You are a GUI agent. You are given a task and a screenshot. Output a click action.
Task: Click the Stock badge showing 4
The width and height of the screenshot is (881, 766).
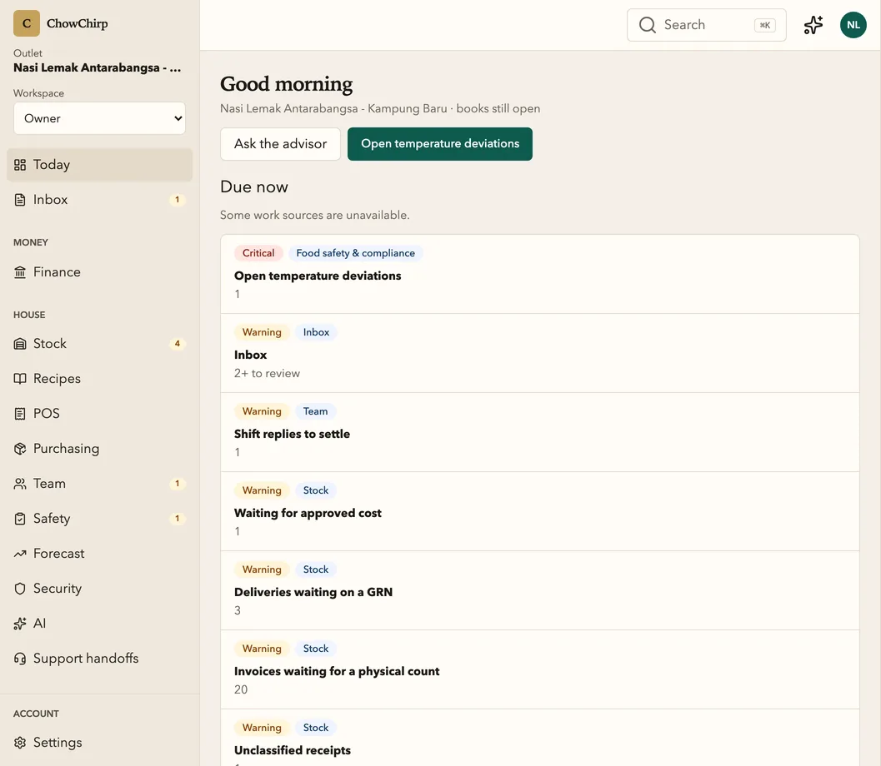click(x=177, y=343)
